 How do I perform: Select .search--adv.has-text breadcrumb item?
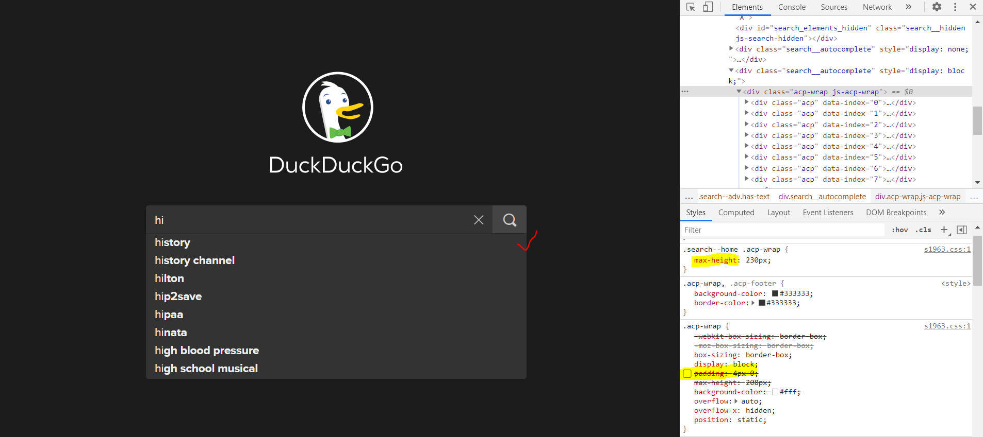pos(734,197)
